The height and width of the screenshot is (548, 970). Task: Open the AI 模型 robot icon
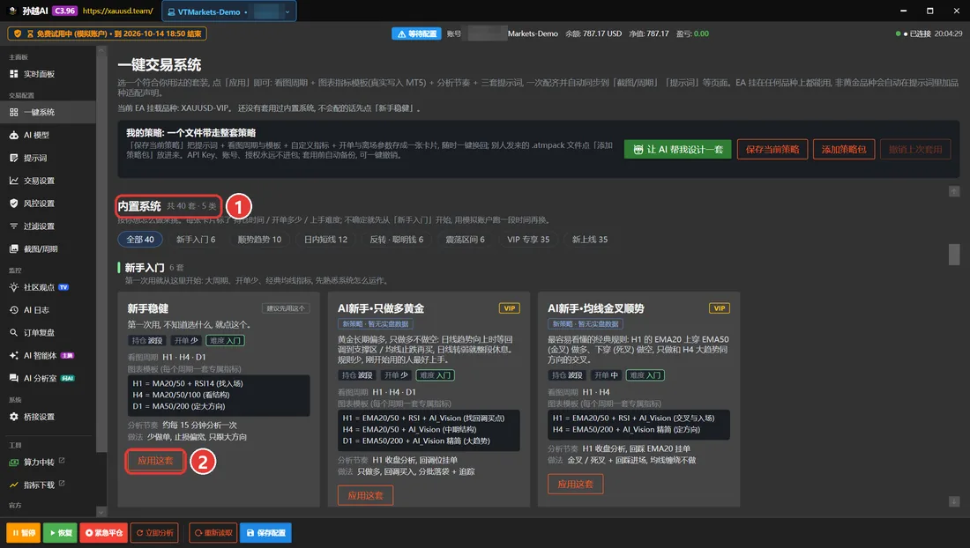coord(13,135)
